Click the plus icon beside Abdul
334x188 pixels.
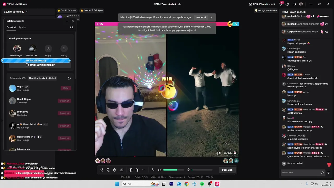[x=235, y=153]
